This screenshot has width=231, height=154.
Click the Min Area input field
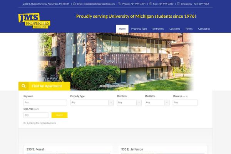[x=185, y=102]
